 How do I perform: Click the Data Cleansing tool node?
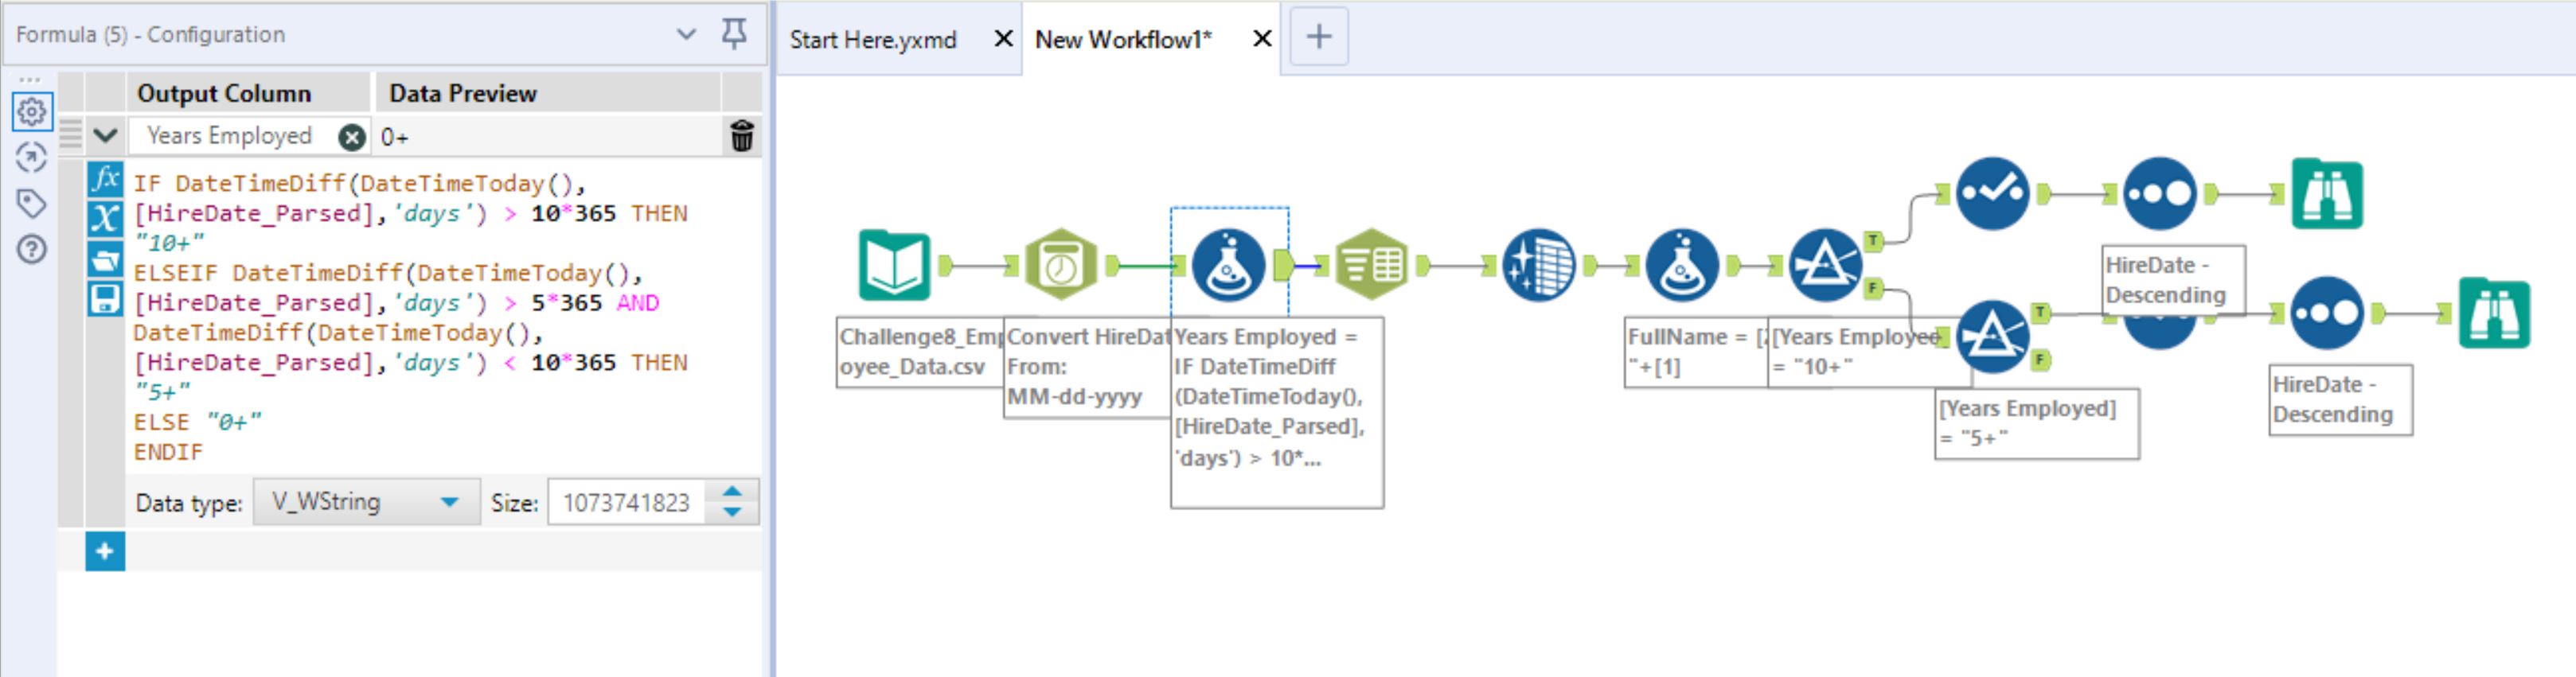click(x=1538, y=266)
